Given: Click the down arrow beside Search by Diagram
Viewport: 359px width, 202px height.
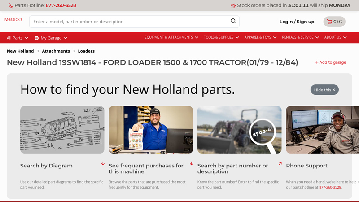Looking at the screenshot, I should 103,163.
